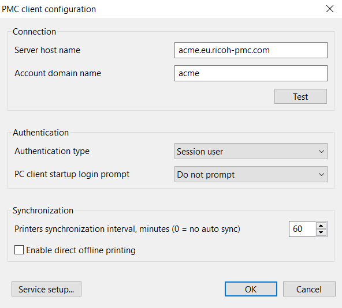The width and height of the screenshot is (342, 308).
Task: Decrease the sync interval with the down arrow
Action: 321,232
